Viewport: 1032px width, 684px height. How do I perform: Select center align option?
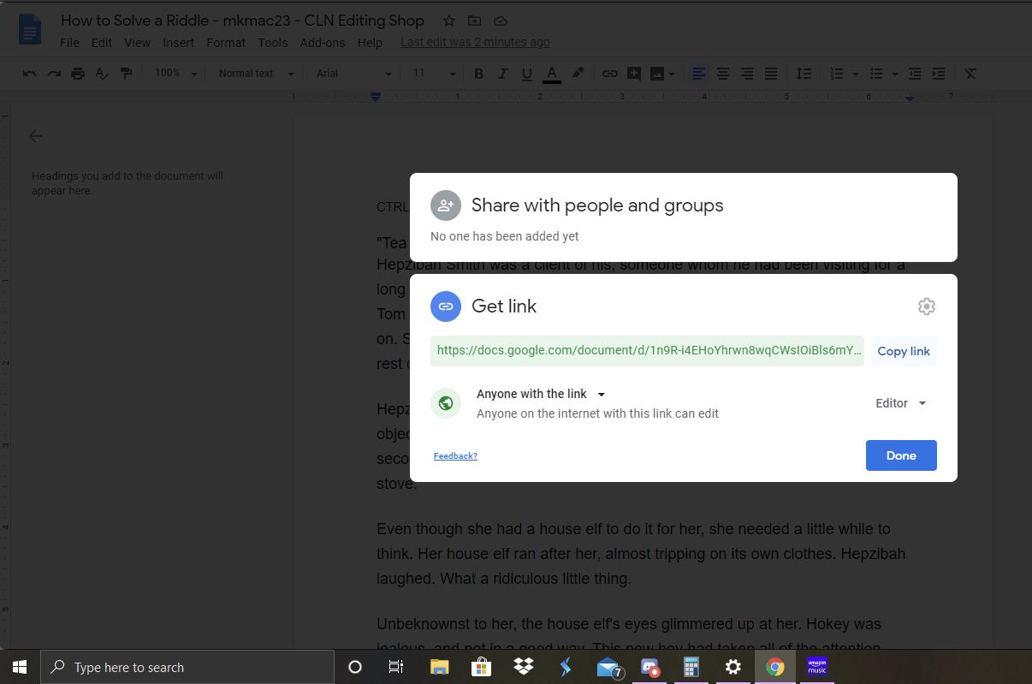723,74
